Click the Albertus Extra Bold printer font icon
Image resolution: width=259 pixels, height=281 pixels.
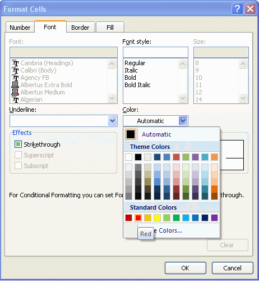(15, 85)
